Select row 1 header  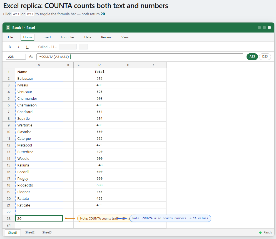click(9, 72)
